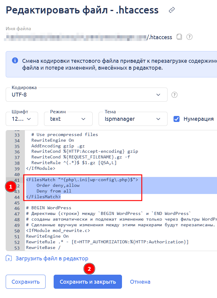
Task: Click the Отмена link
Action: coord(140,282)
